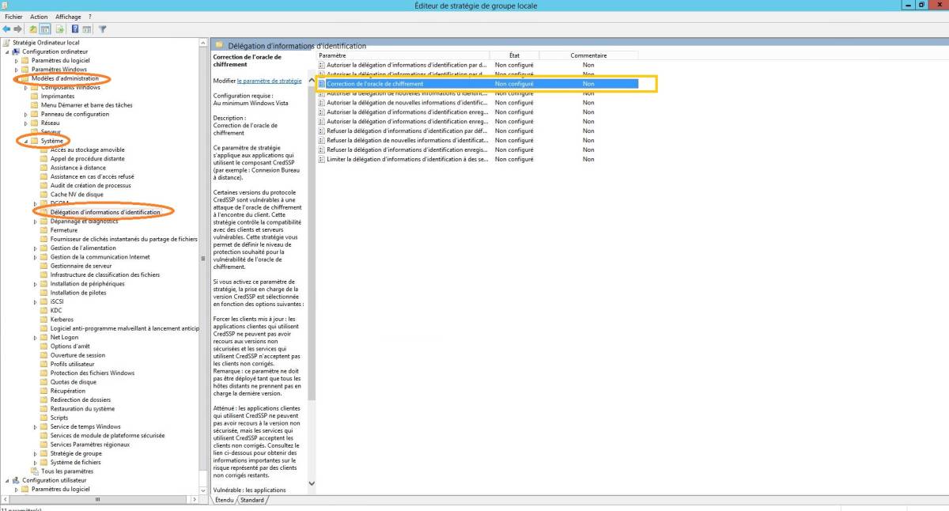Viewport: 949px width, 511px height.
Task: Click the Export list toolbar icon
Action: (x=60, y=29)
